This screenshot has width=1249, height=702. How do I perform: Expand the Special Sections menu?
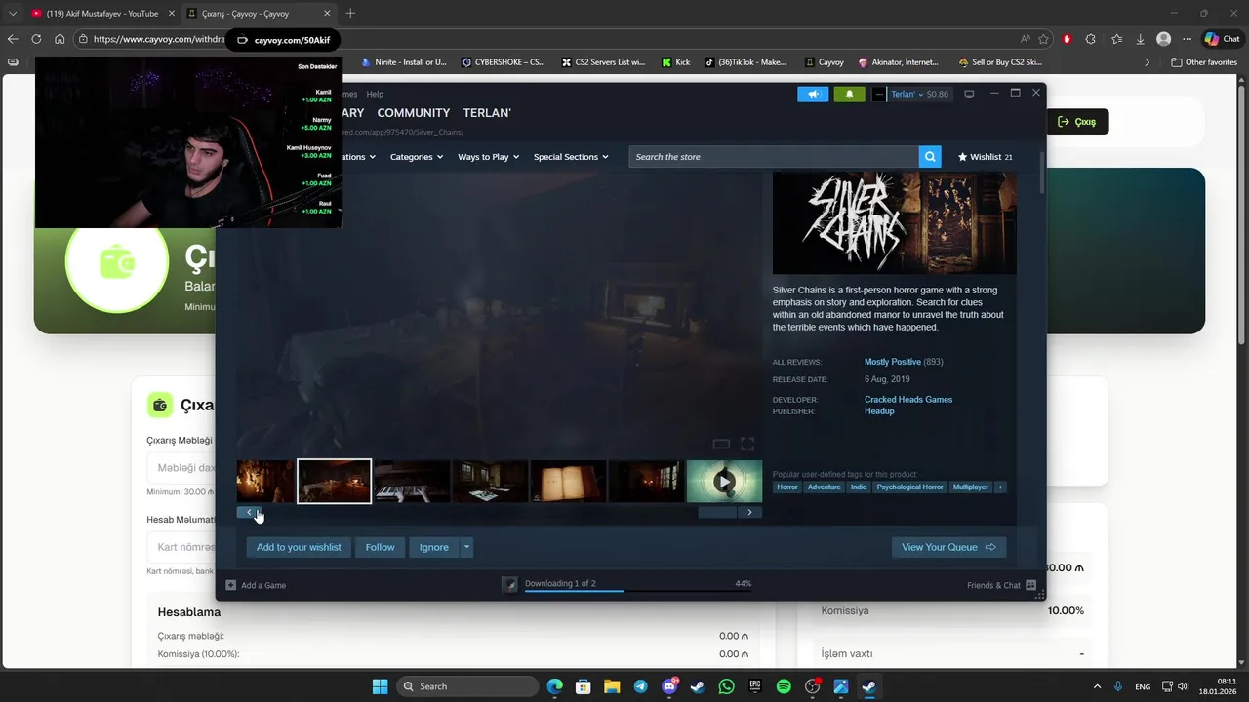click(571, 157)
